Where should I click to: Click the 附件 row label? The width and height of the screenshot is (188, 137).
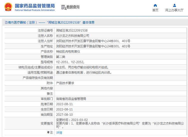(50, 83)
